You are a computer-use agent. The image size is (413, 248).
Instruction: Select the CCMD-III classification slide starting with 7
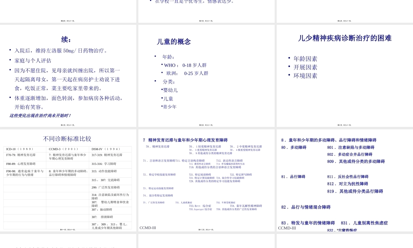coord(206,182)
